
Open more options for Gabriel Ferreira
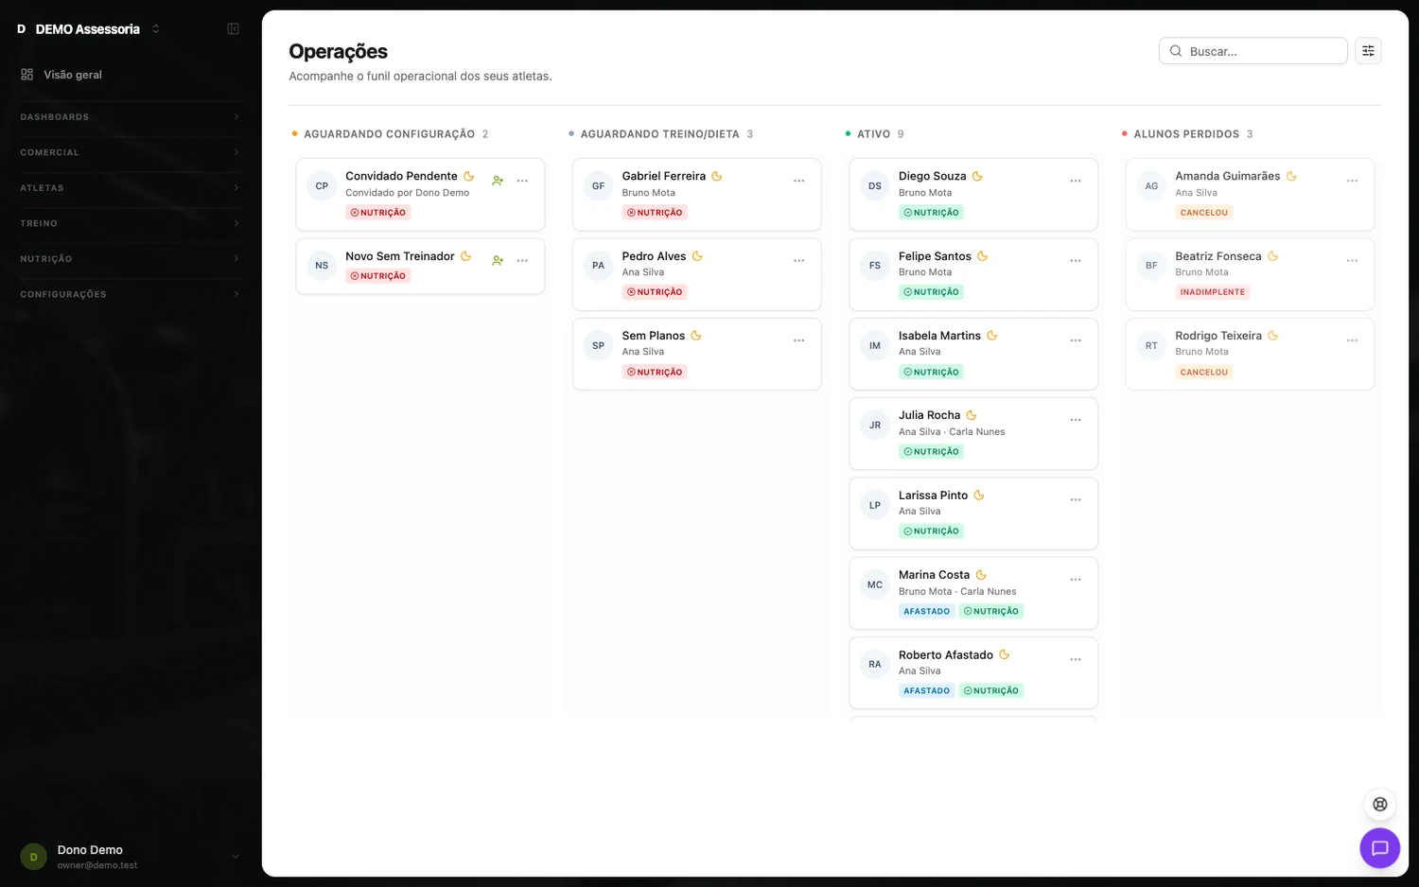(x=798, y=181)
